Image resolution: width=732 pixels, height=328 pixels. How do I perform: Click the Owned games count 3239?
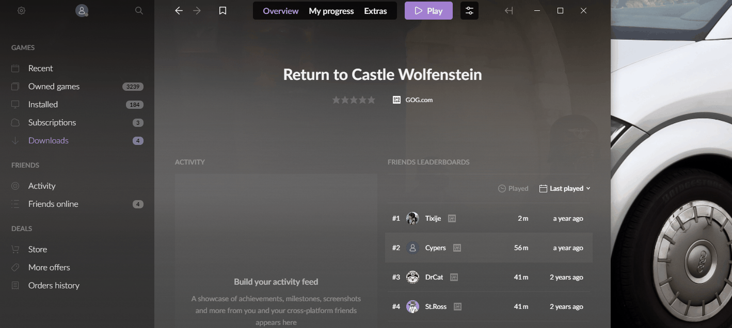(133, 87)
